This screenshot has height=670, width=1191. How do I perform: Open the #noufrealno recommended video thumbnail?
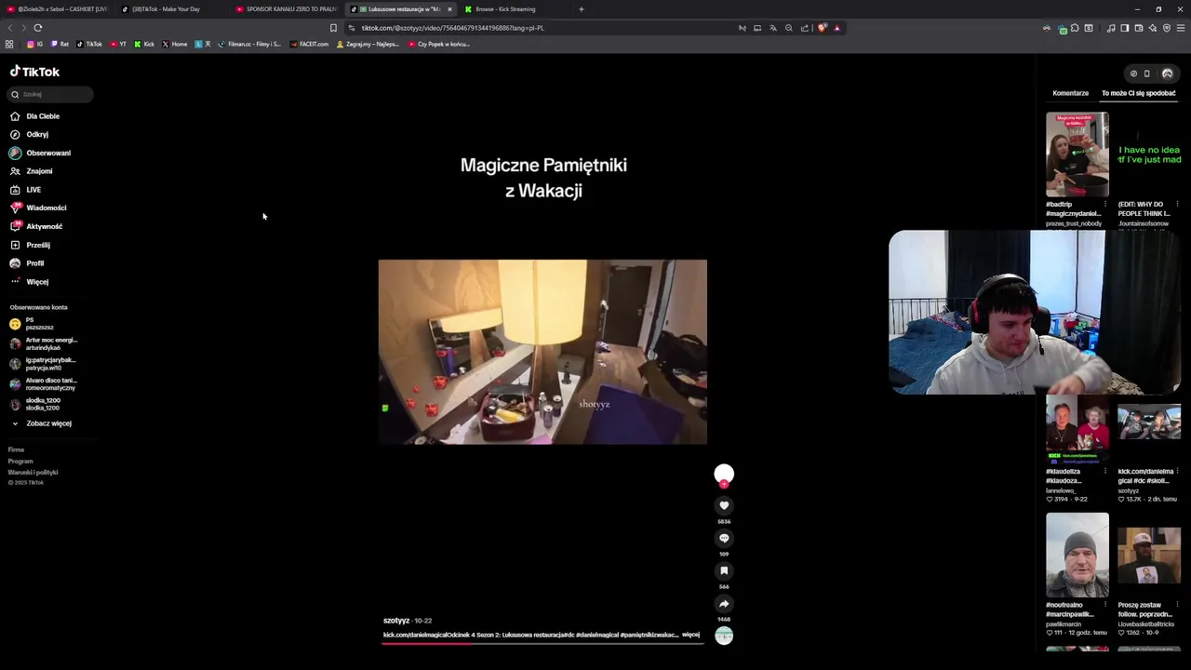click(x=1077, y=556)
